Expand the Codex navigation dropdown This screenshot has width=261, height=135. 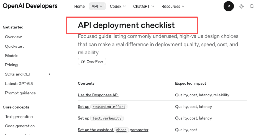click(118, 6)
